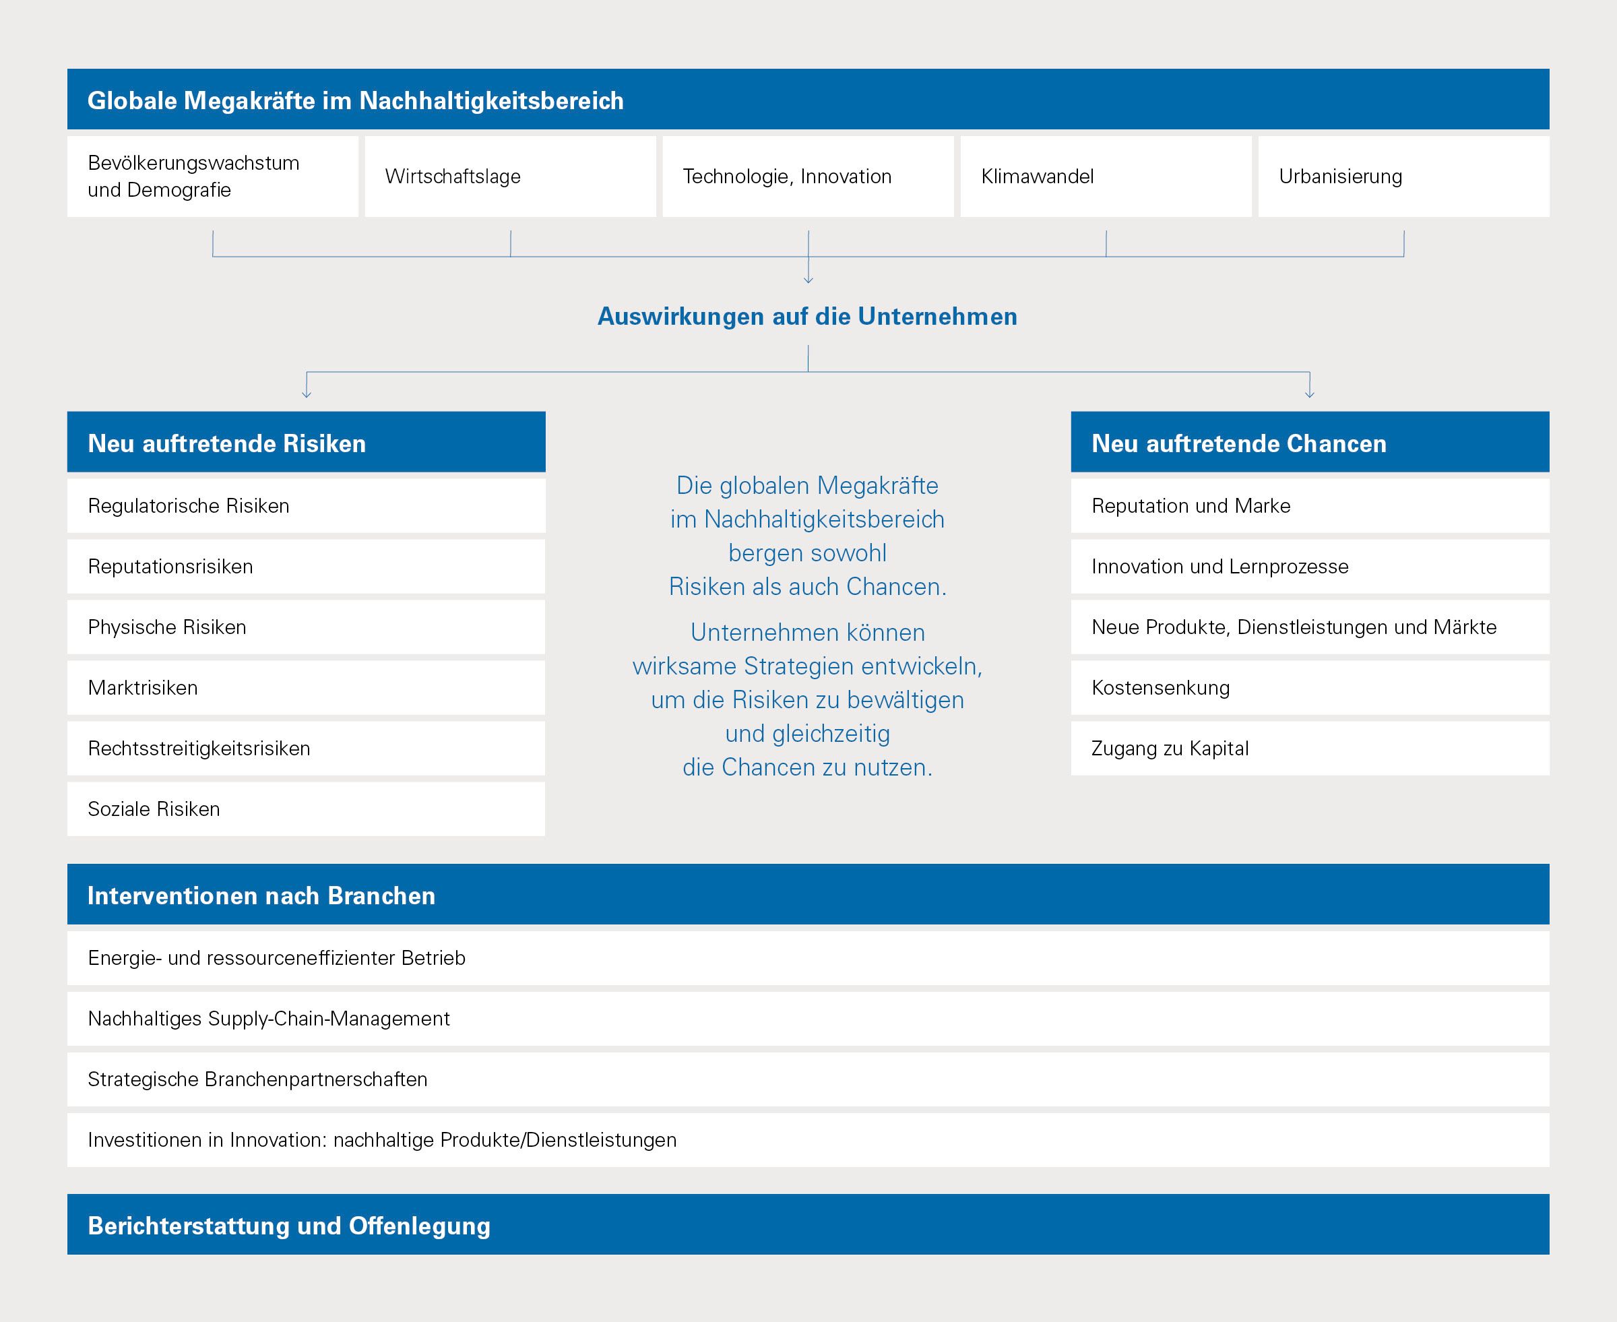Select the Neu auftretende Chancen header

point(1310,443)
